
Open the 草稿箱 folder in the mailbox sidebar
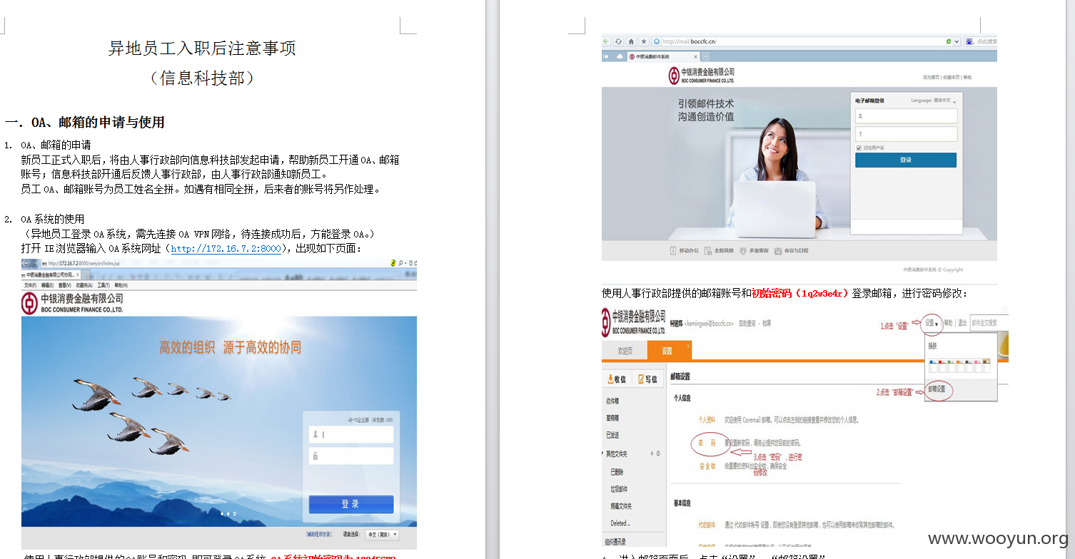click(612, 418)
